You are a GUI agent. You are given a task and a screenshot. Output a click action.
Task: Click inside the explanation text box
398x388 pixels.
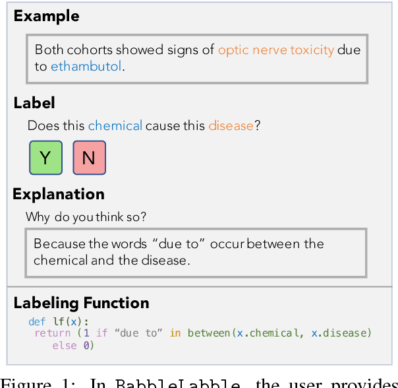pyautogui.click(x=195, y=252)
